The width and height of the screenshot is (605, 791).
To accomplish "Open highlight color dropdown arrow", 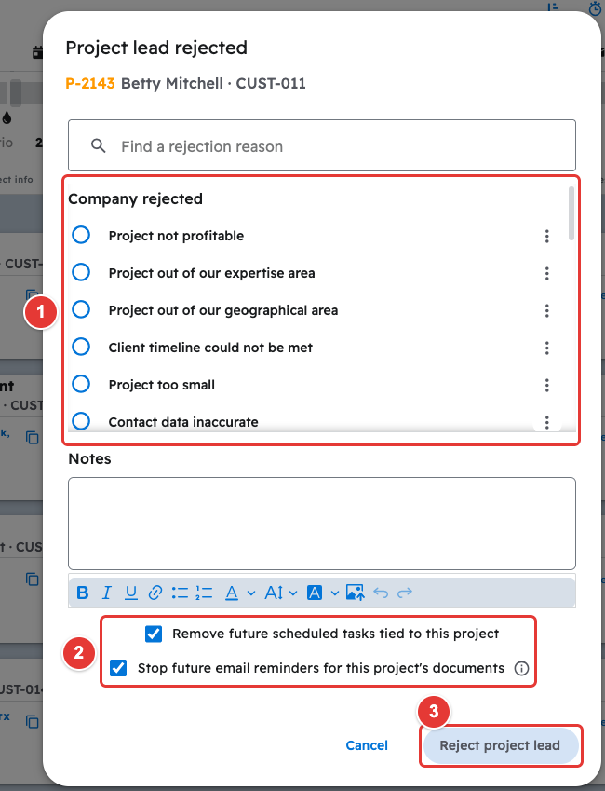I will 335,593.
